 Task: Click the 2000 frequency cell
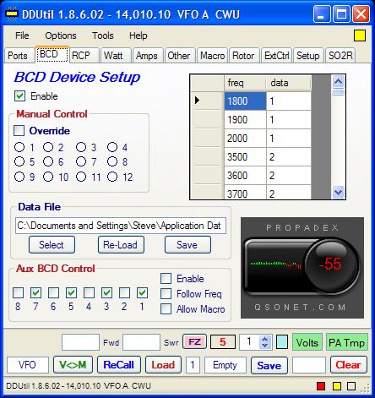(245, 138)
